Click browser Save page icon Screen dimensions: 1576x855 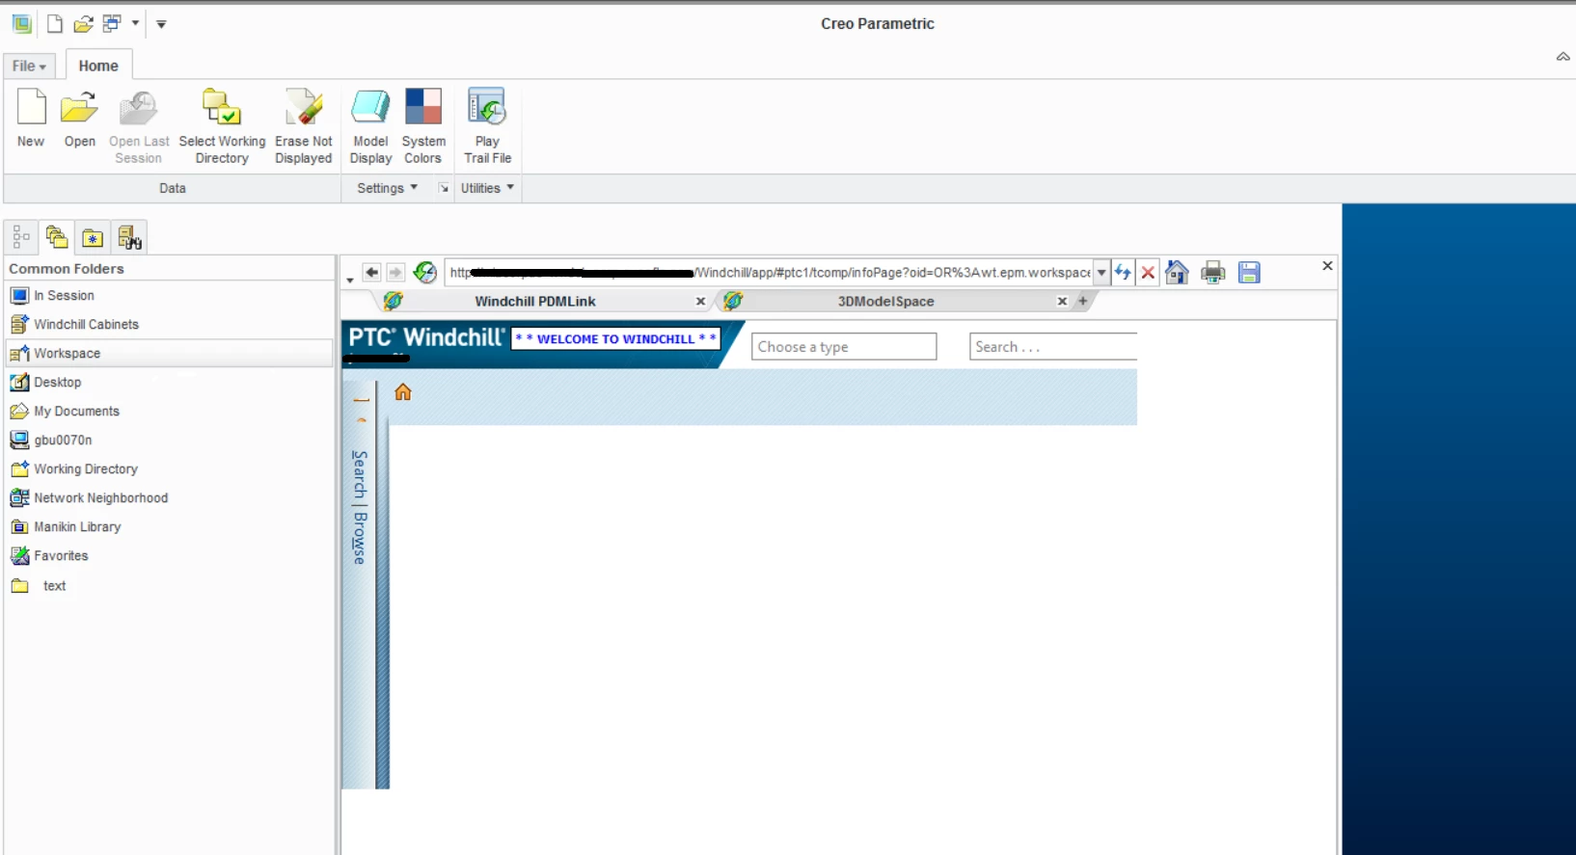[1249, 273]
